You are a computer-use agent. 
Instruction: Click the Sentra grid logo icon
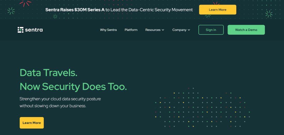point(21,30)
